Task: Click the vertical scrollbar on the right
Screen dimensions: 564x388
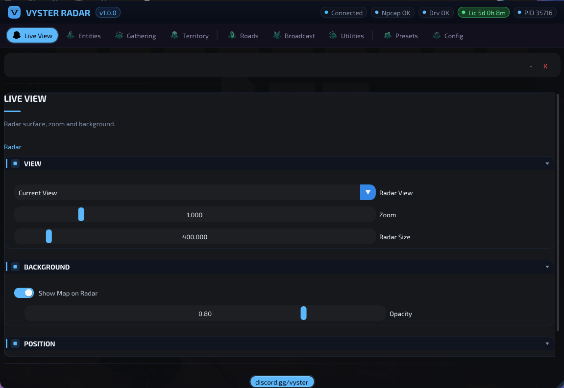Action: tap(558, 212)
